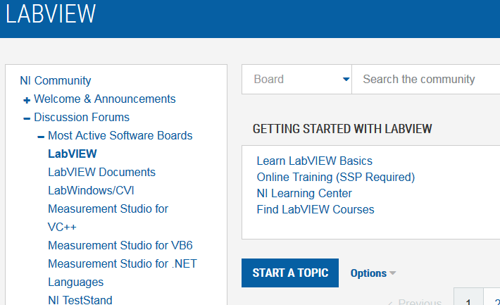Open Measurement Studio for VB6 board
The height and width of the screenshot is (305, 500).
(120, 245)
